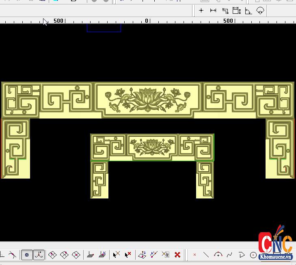
Task: Select the horizontal dimension tool
Action: click(213, 11)
